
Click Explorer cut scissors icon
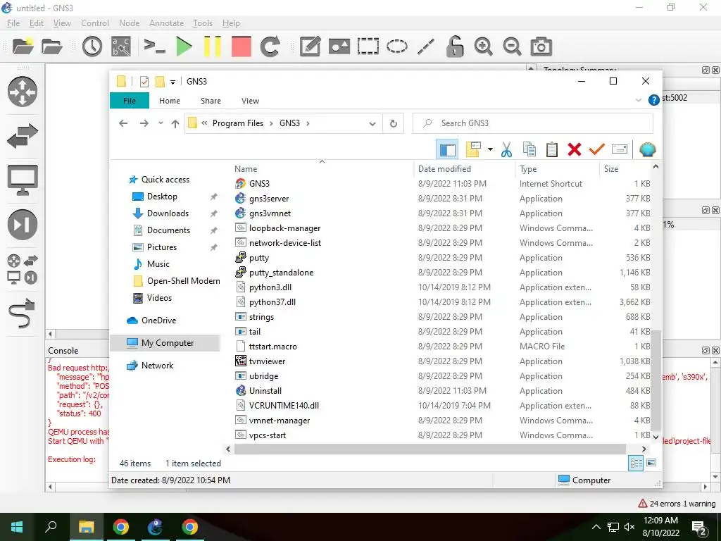tap(506, 149)
